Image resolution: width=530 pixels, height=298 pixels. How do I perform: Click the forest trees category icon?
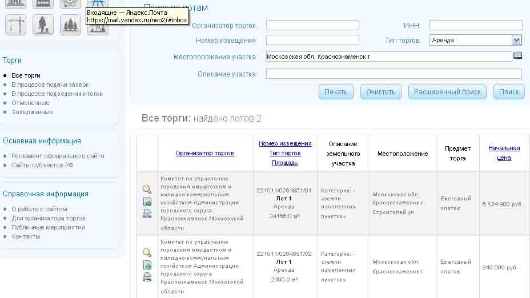pos(70,25)
